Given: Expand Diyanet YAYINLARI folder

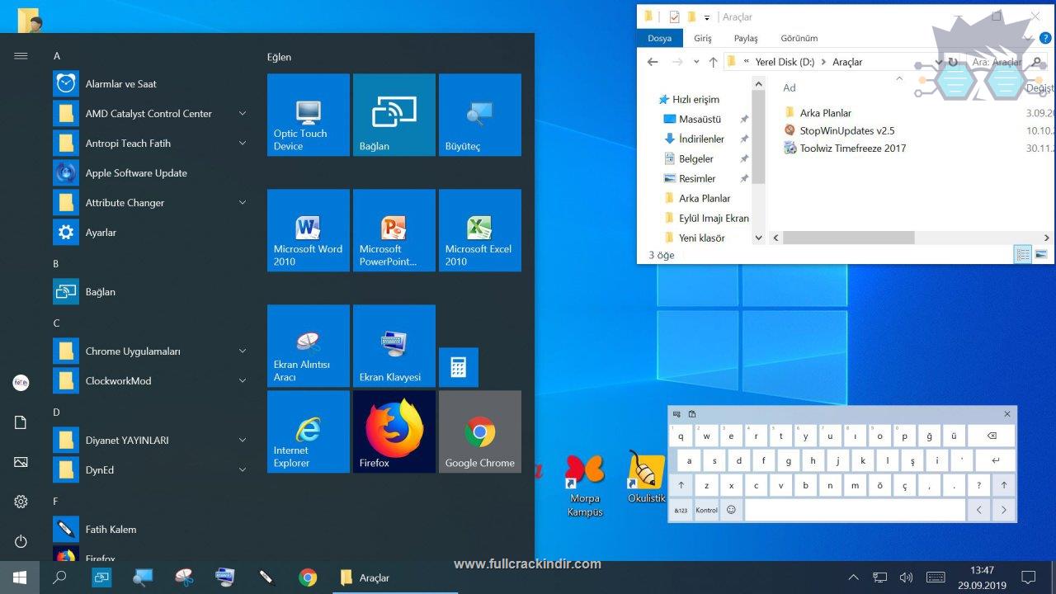Looking at the screenshot, I should coord(243,440).
